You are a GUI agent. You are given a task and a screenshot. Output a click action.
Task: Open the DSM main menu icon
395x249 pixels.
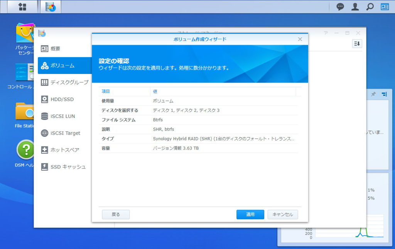[x=22, y=7]
